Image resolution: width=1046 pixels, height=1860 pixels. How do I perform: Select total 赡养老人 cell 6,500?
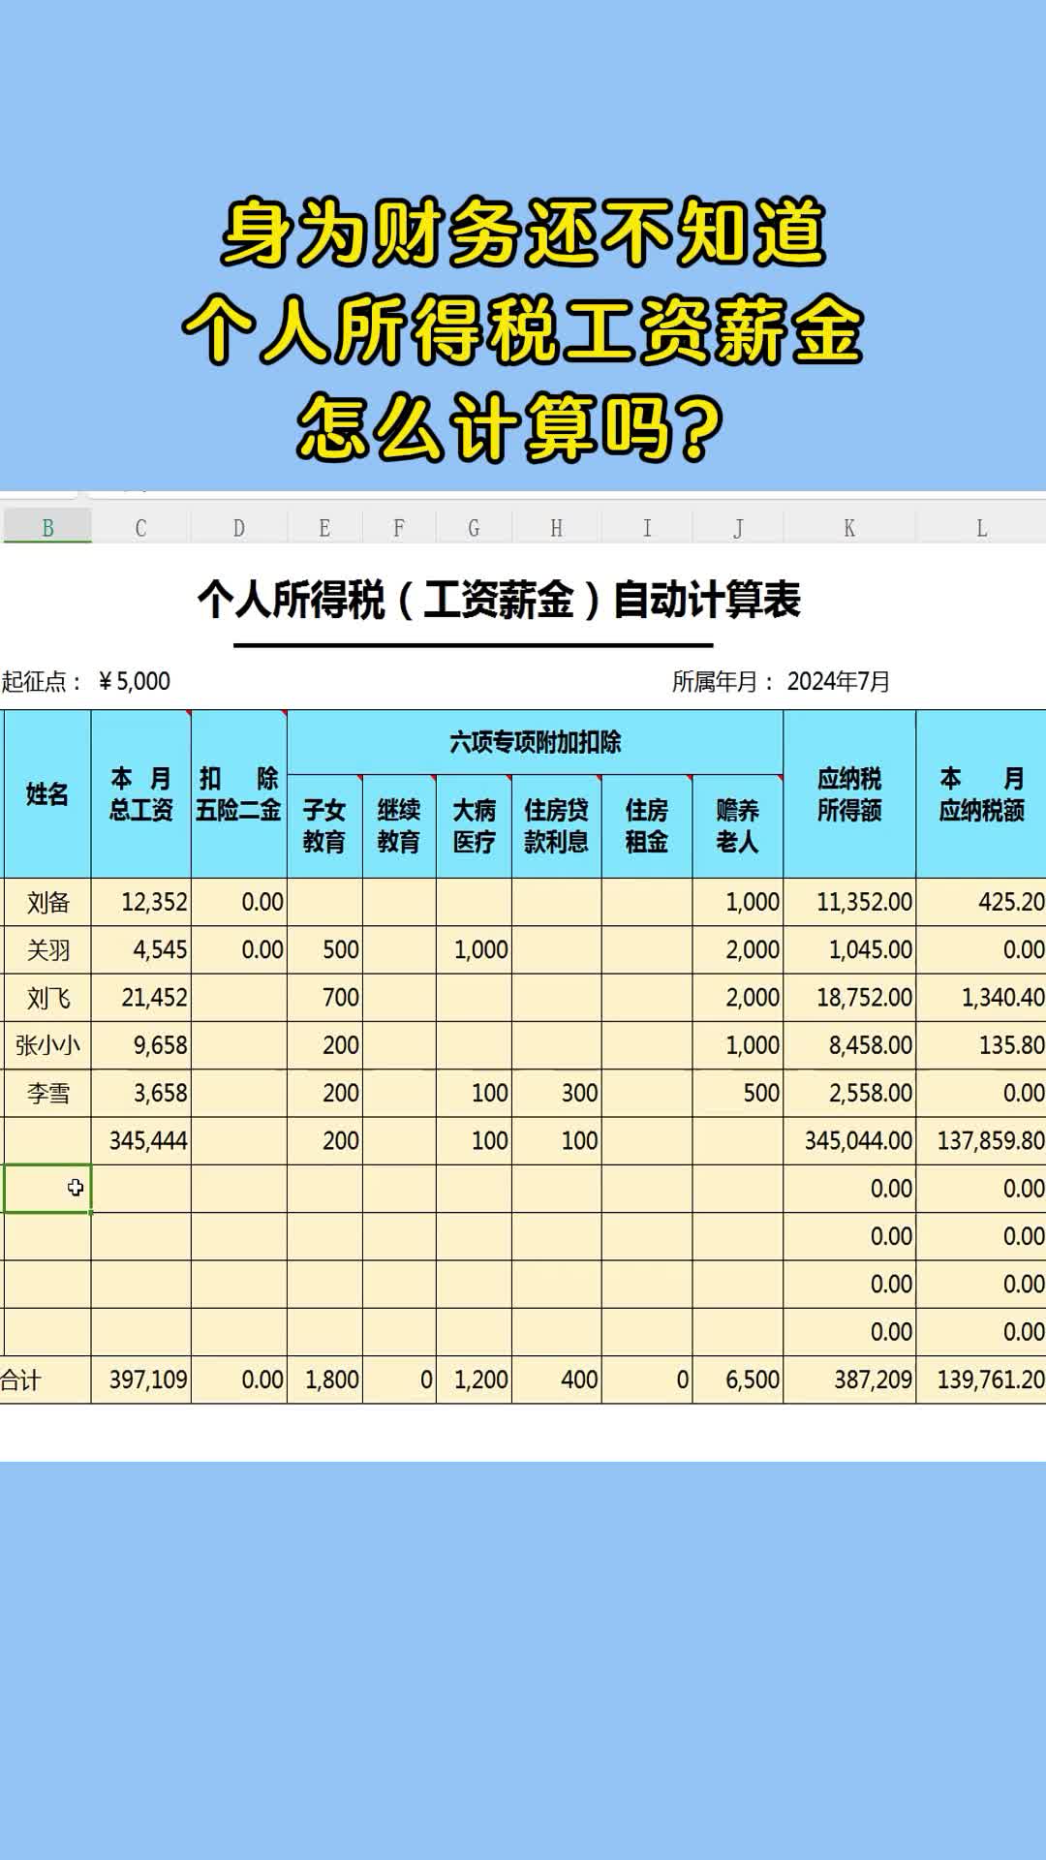click(x=738, y=1379)
